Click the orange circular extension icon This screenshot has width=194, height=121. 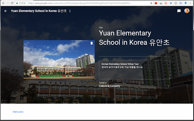(166, 3)
